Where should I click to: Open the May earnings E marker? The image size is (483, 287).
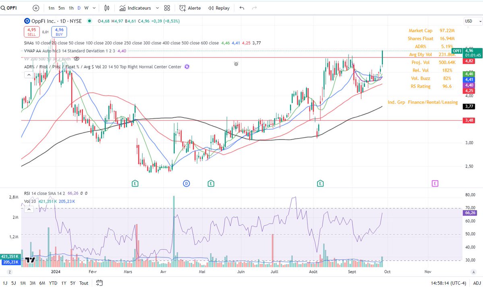pyautogui.click(x=211, y=184)
